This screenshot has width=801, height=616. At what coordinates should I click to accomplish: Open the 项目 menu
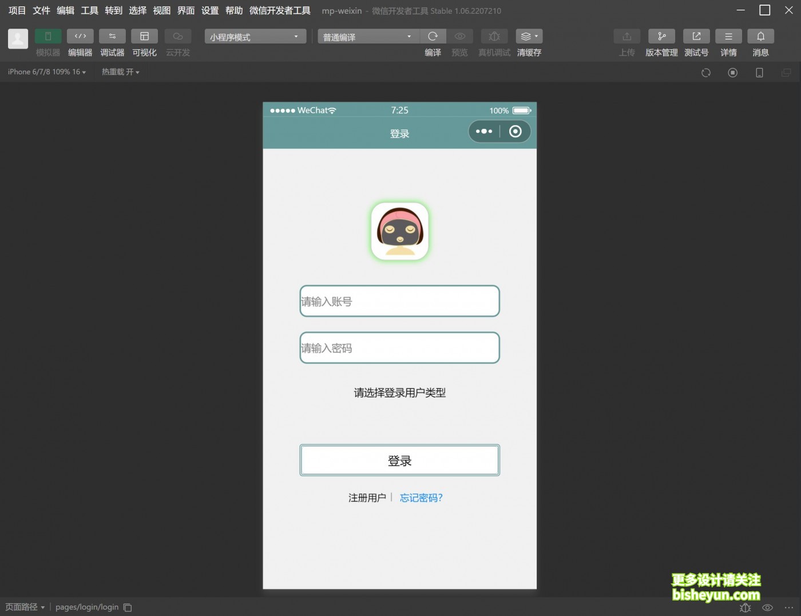(17, 11)
